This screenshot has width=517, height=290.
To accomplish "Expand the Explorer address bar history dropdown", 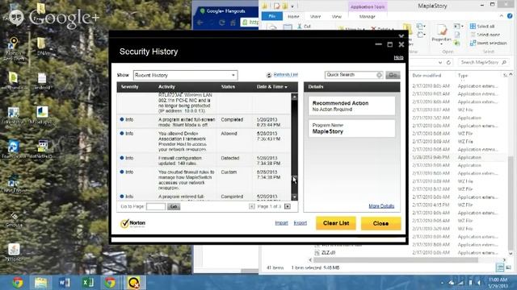I will coord(440,63).
